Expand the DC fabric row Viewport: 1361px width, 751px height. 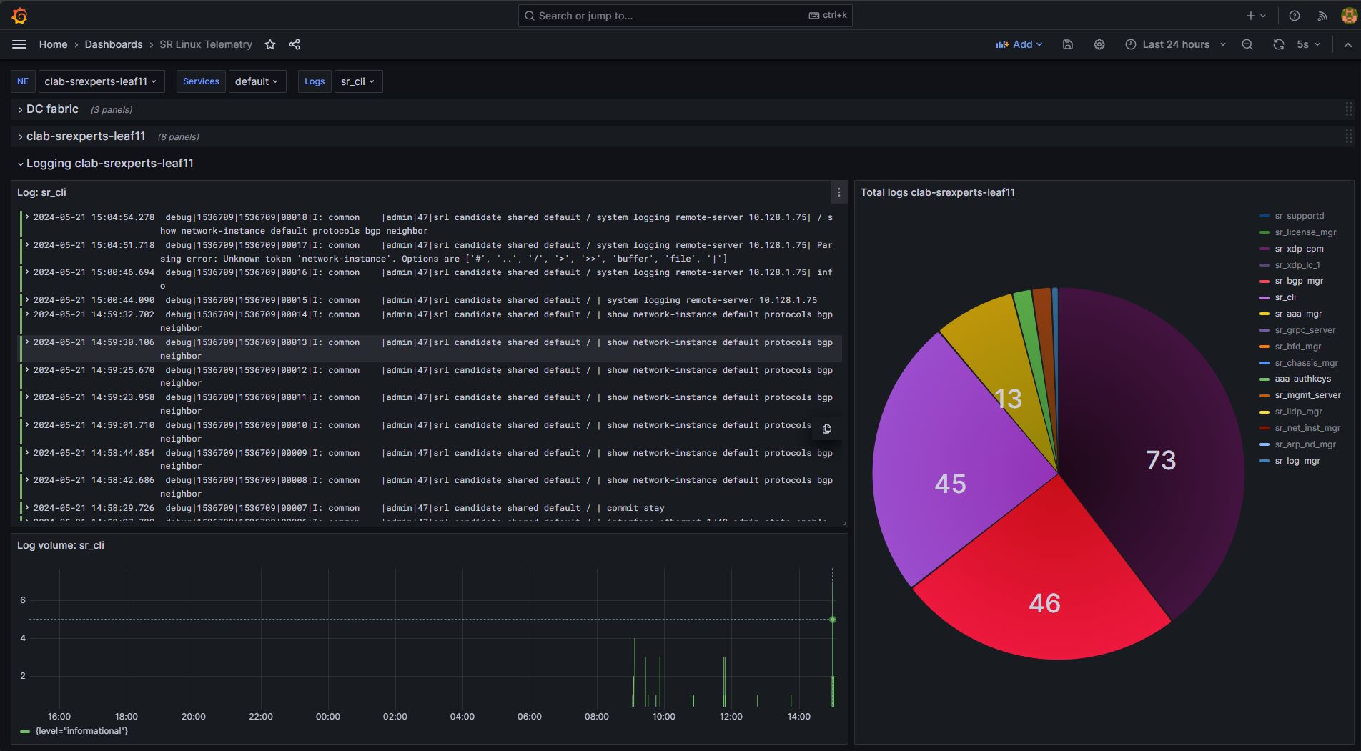coord(52,109)
